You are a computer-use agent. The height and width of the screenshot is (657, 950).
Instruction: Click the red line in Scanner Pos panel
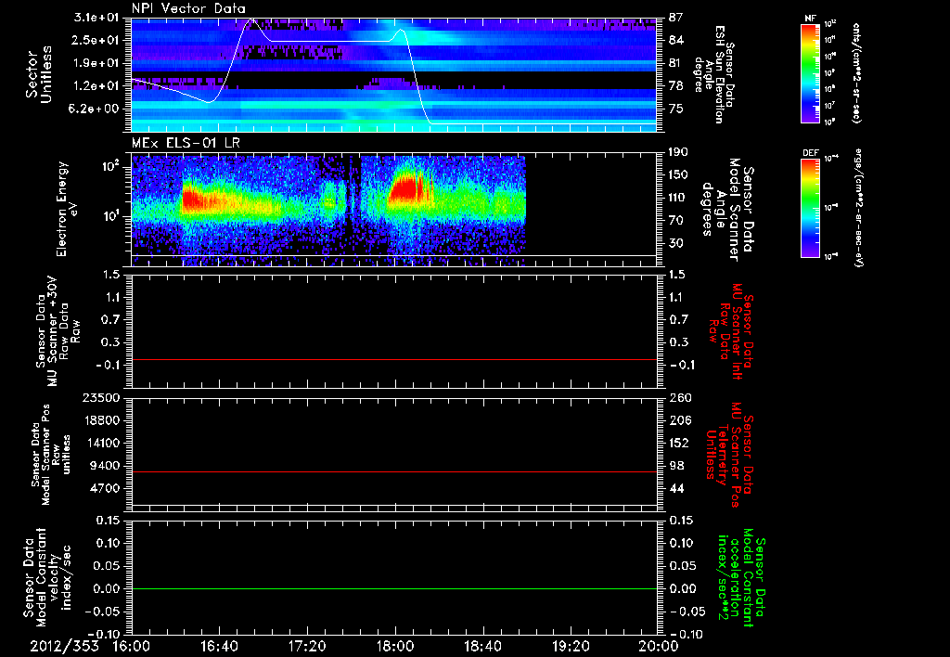[x=394, y=471]
